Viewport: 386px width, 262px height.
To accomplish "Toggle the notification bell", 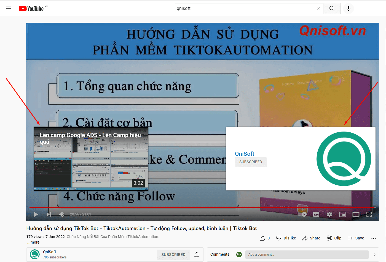I will (x=197, y=255).
